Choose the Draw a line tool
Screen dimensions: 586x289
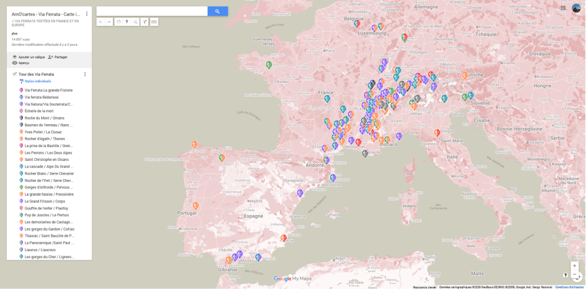coord(136,22)
